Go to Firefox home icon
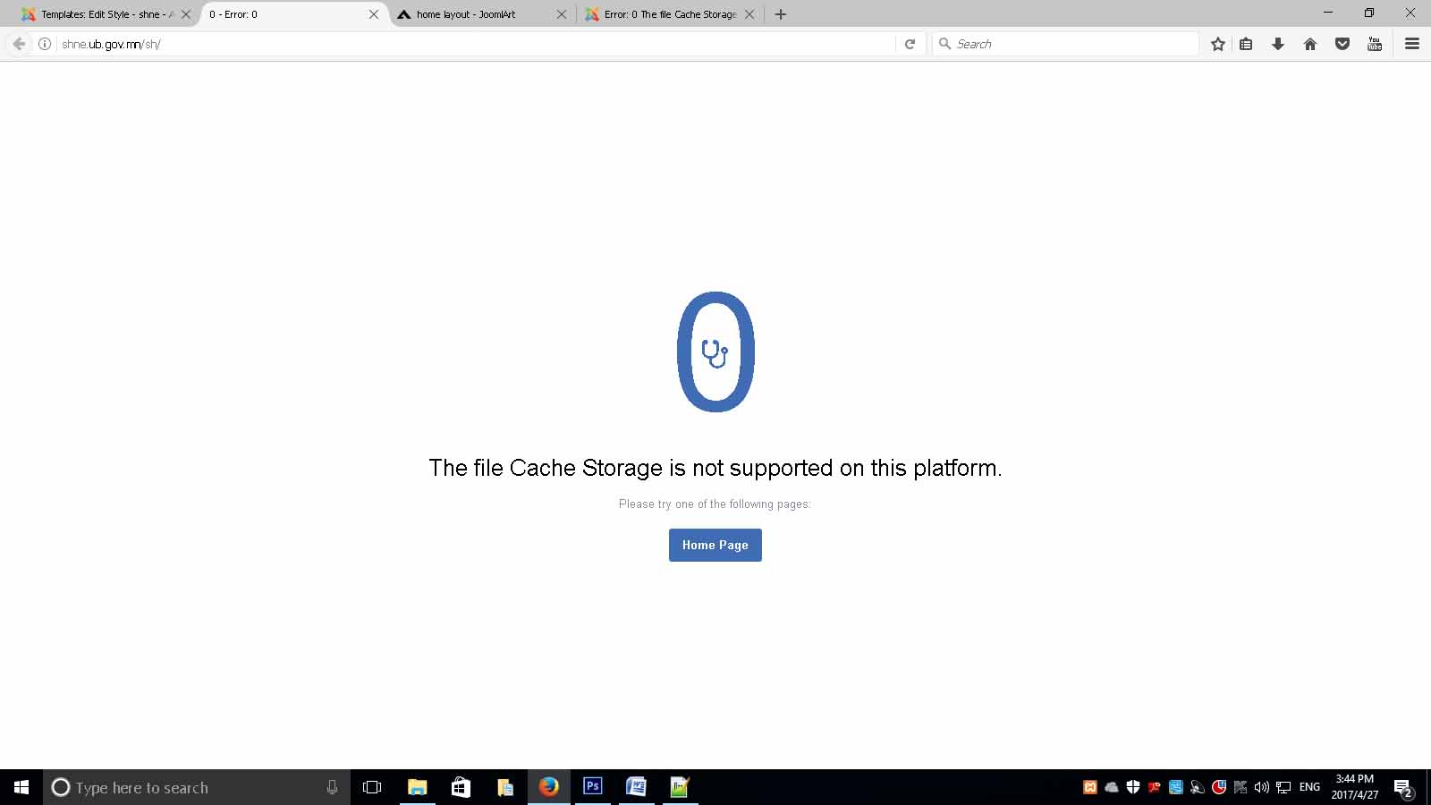1431x805 pixels. tap(1310, 44)
